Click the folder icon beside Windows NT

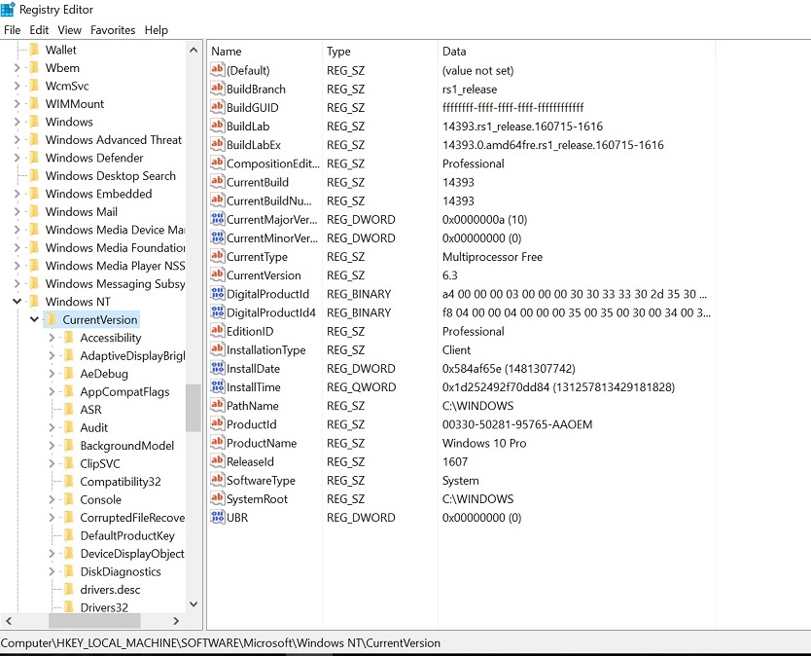[x=35, y=302]
